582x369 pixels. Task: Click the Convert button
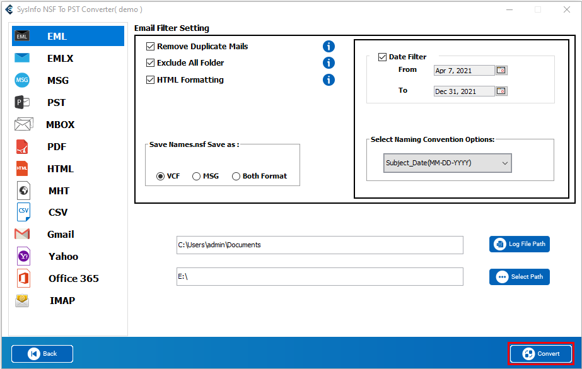point(541,353)
